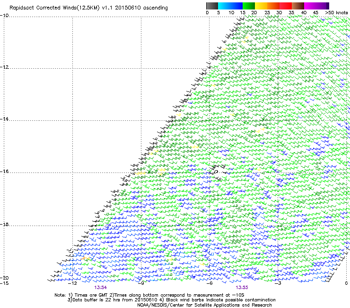Screen dimensions: 350x308
Task: Click the '-18' latitude label on the left axis
Action: coord(4,224)
